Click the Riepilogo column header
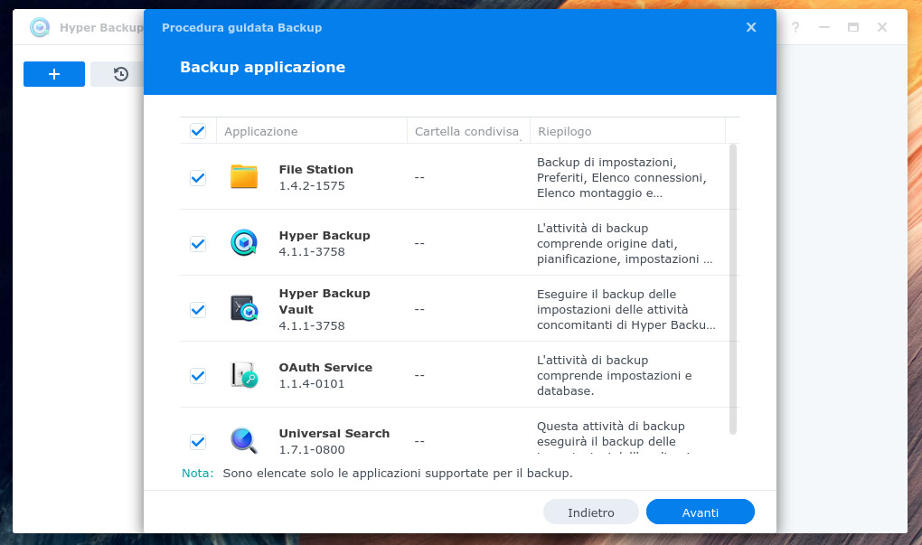Image resolution: width=922 pixels, height=545 pixels. (x=627, y=131)
